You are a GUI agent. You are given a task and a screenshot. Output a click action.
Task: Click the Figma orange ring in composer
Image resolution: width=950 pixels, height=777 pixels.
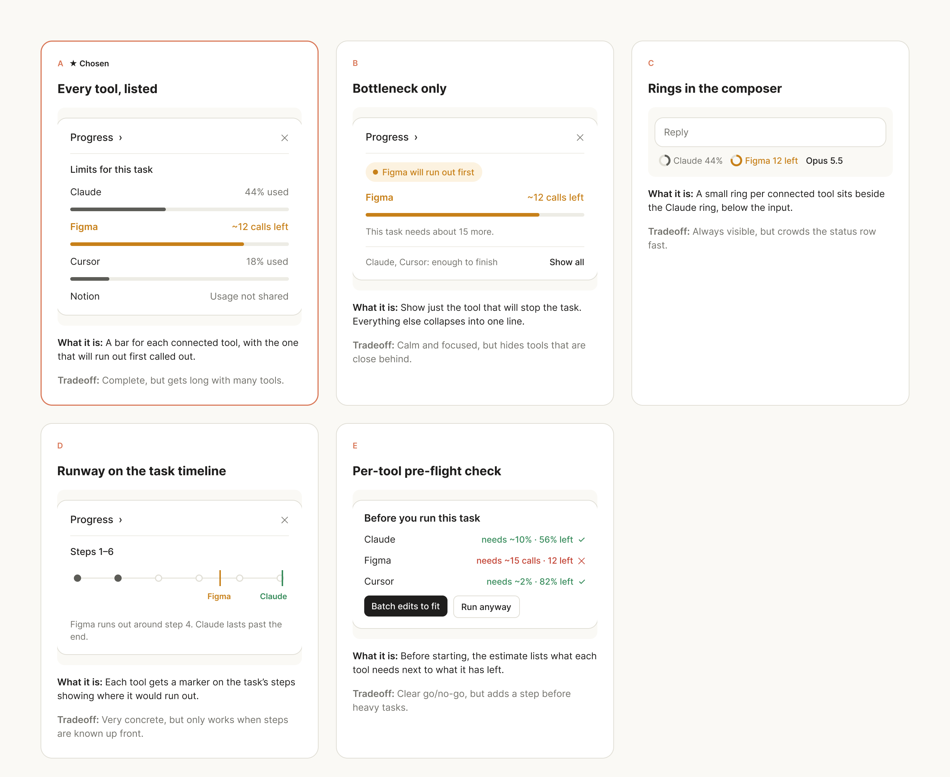click(736, 161)
